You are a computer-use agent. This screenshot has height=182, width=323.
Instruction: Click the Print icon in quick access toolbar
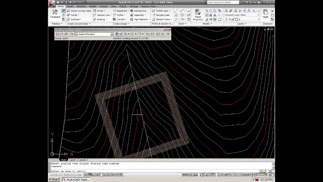[70, 2]
